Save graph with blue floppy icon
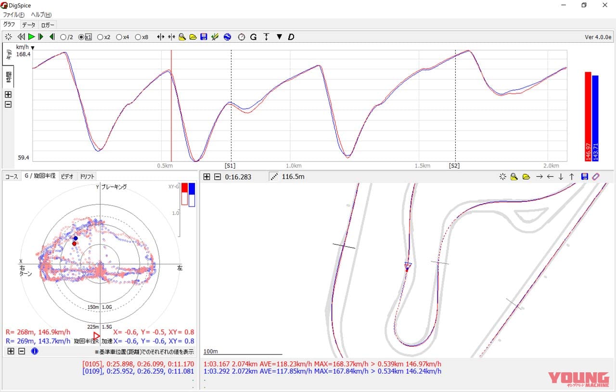Screen dimensions: 616x392 click(x=204, y=37)
